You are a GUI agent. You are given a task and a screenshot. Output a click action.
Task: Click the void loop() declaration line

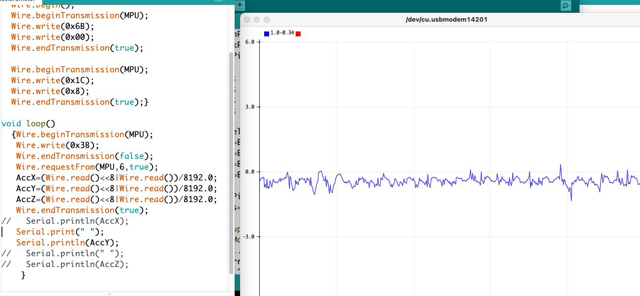(28, 123)
